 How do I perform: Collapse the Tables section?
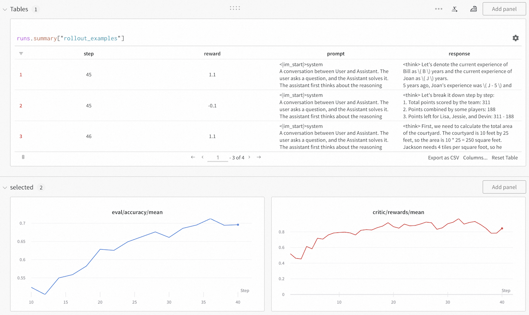[5, 9]
